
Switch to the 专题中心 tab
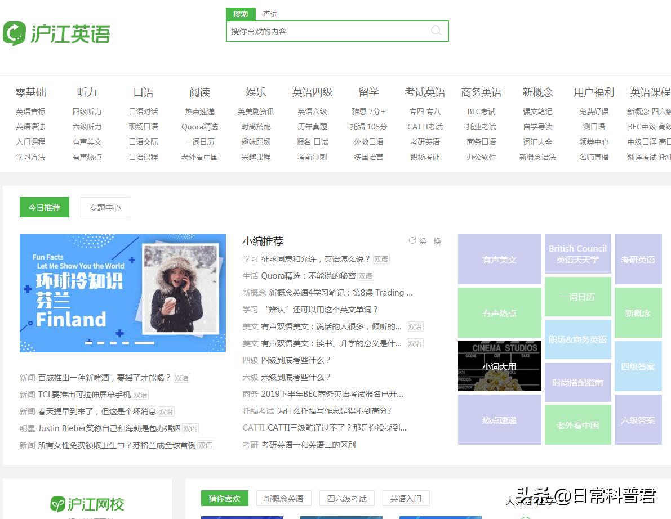(x=105, y=207)
